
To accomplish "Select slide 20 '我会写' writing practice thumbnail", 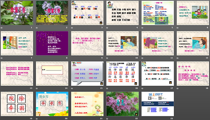I will [52, 104].
